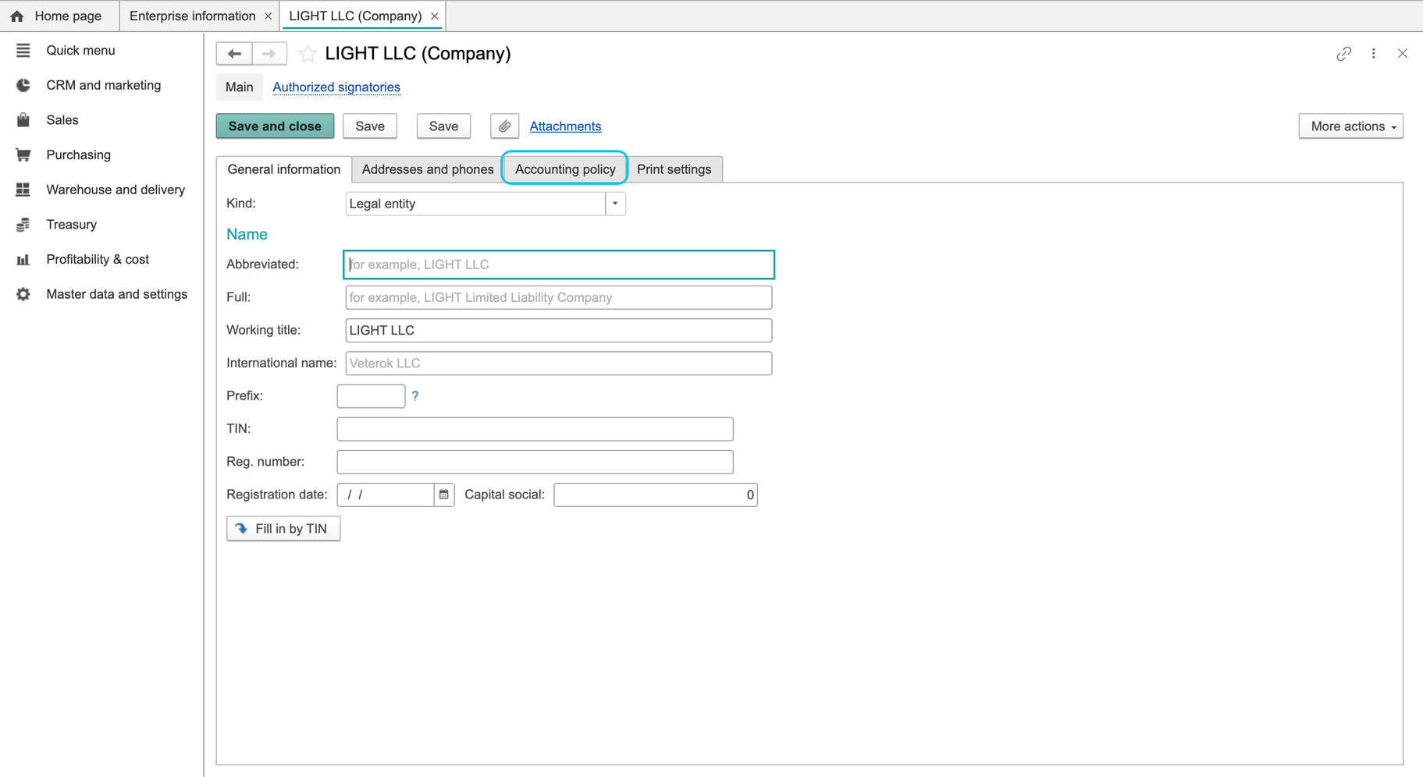Select the General information tab
1423x777 pixels.
[284, 169]
